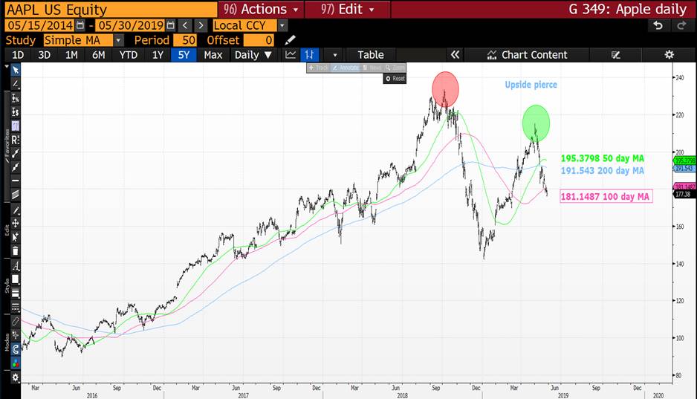The height and width of the screenshot is (399, 697).
Task: Click the pencil icon next to Offset
Action: tap(290, 40)
